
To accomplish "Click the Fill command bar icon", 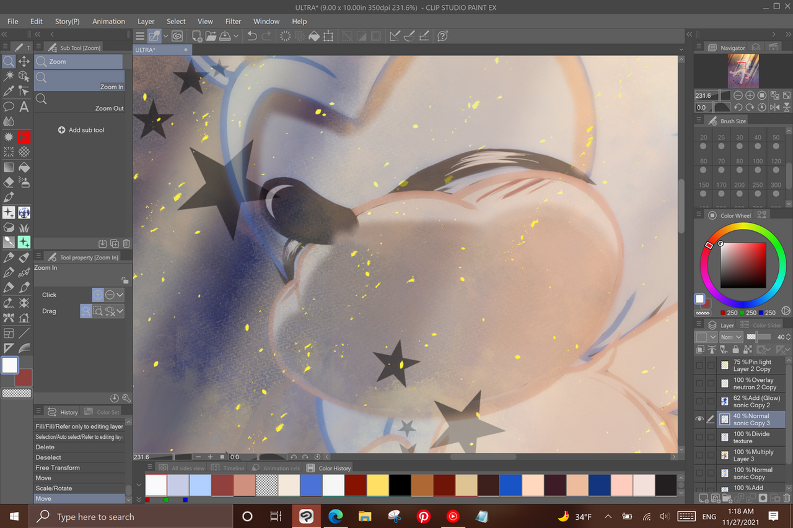I will [314, 36].
